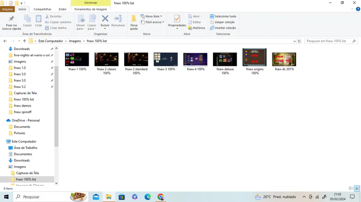The width and height of the screenshot is (361, 202).
Task: Open the ribbon help question icon
Action: tap(358, 9)
